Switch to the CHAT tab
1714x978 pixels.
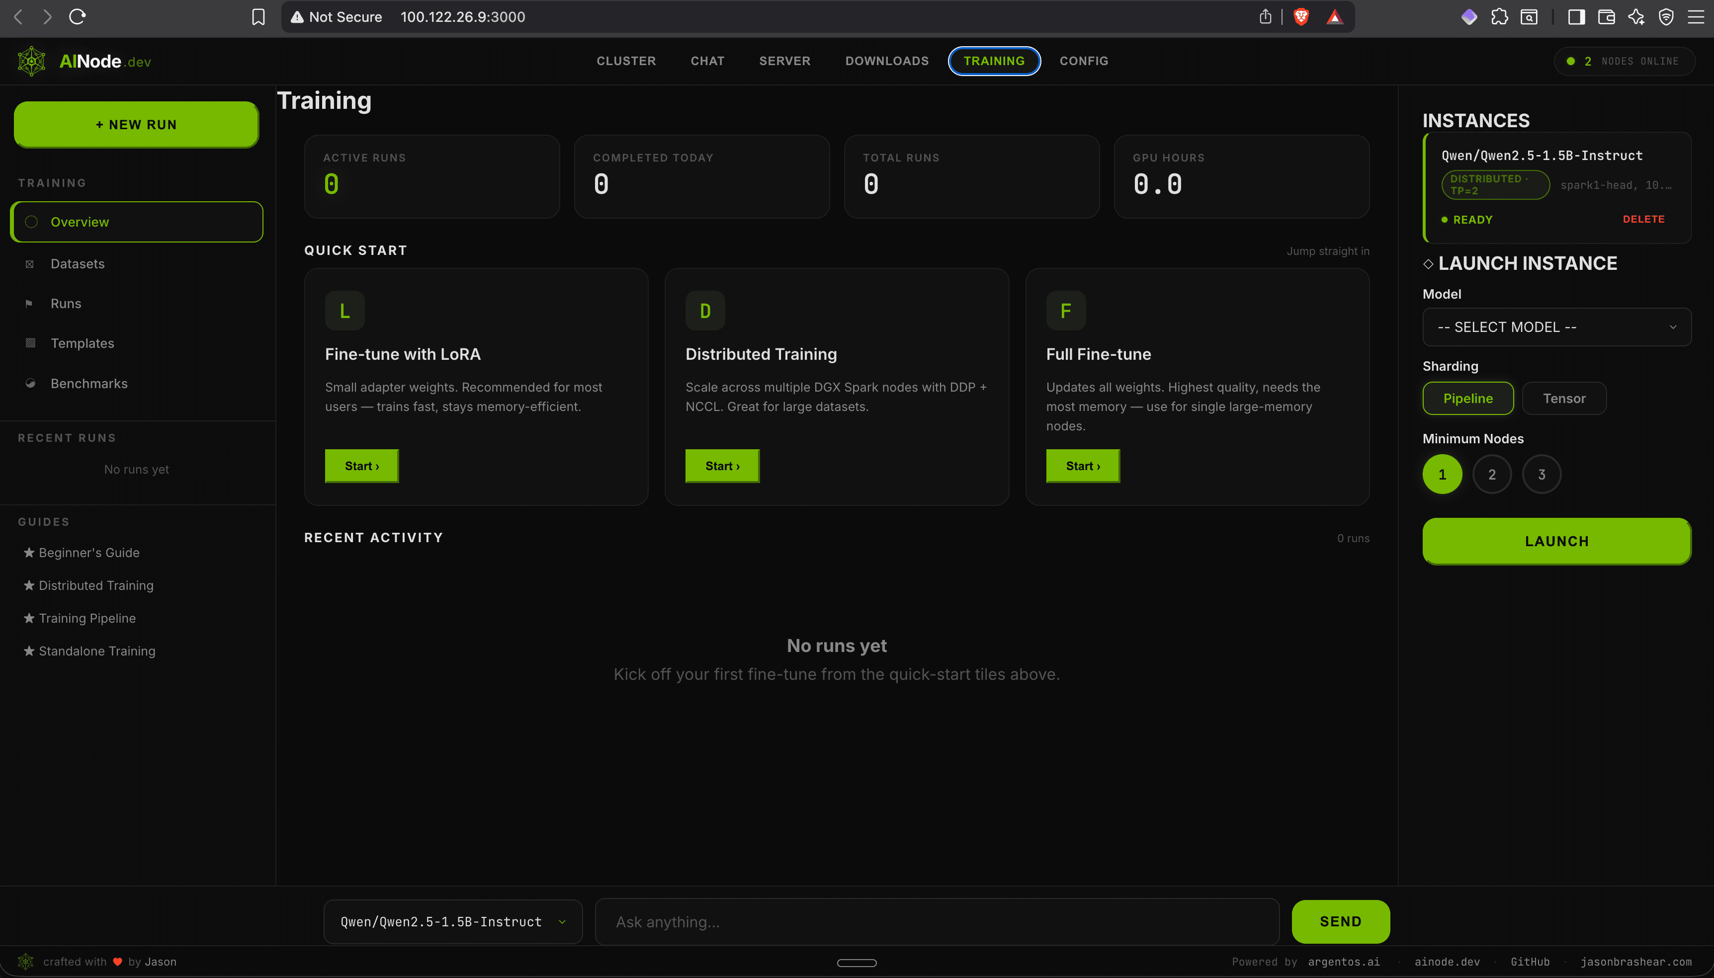(707, 61)
